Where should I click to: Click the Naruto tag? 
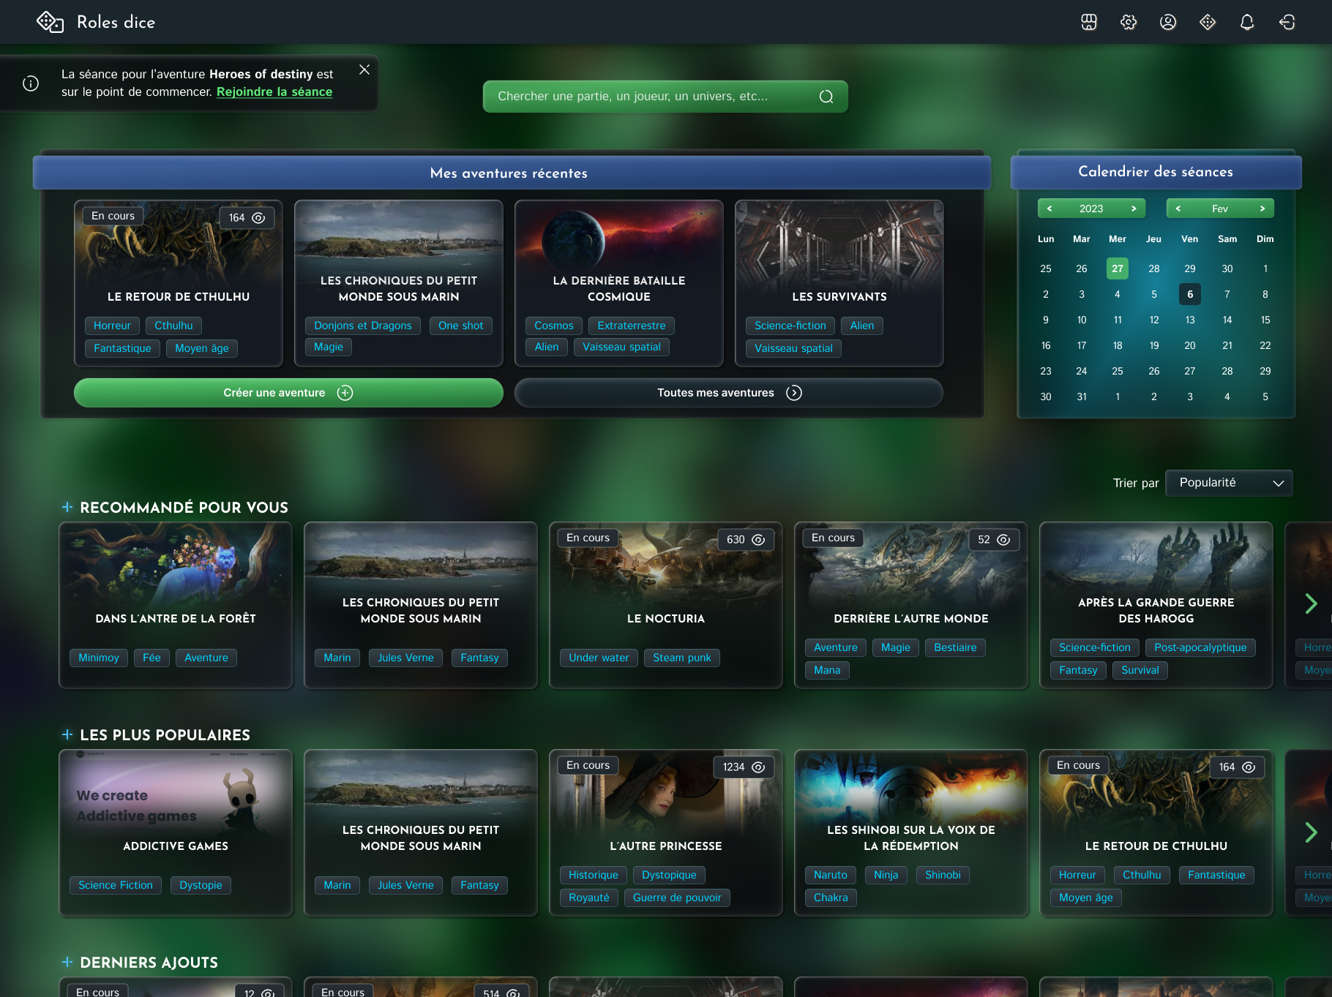[831, 875]
